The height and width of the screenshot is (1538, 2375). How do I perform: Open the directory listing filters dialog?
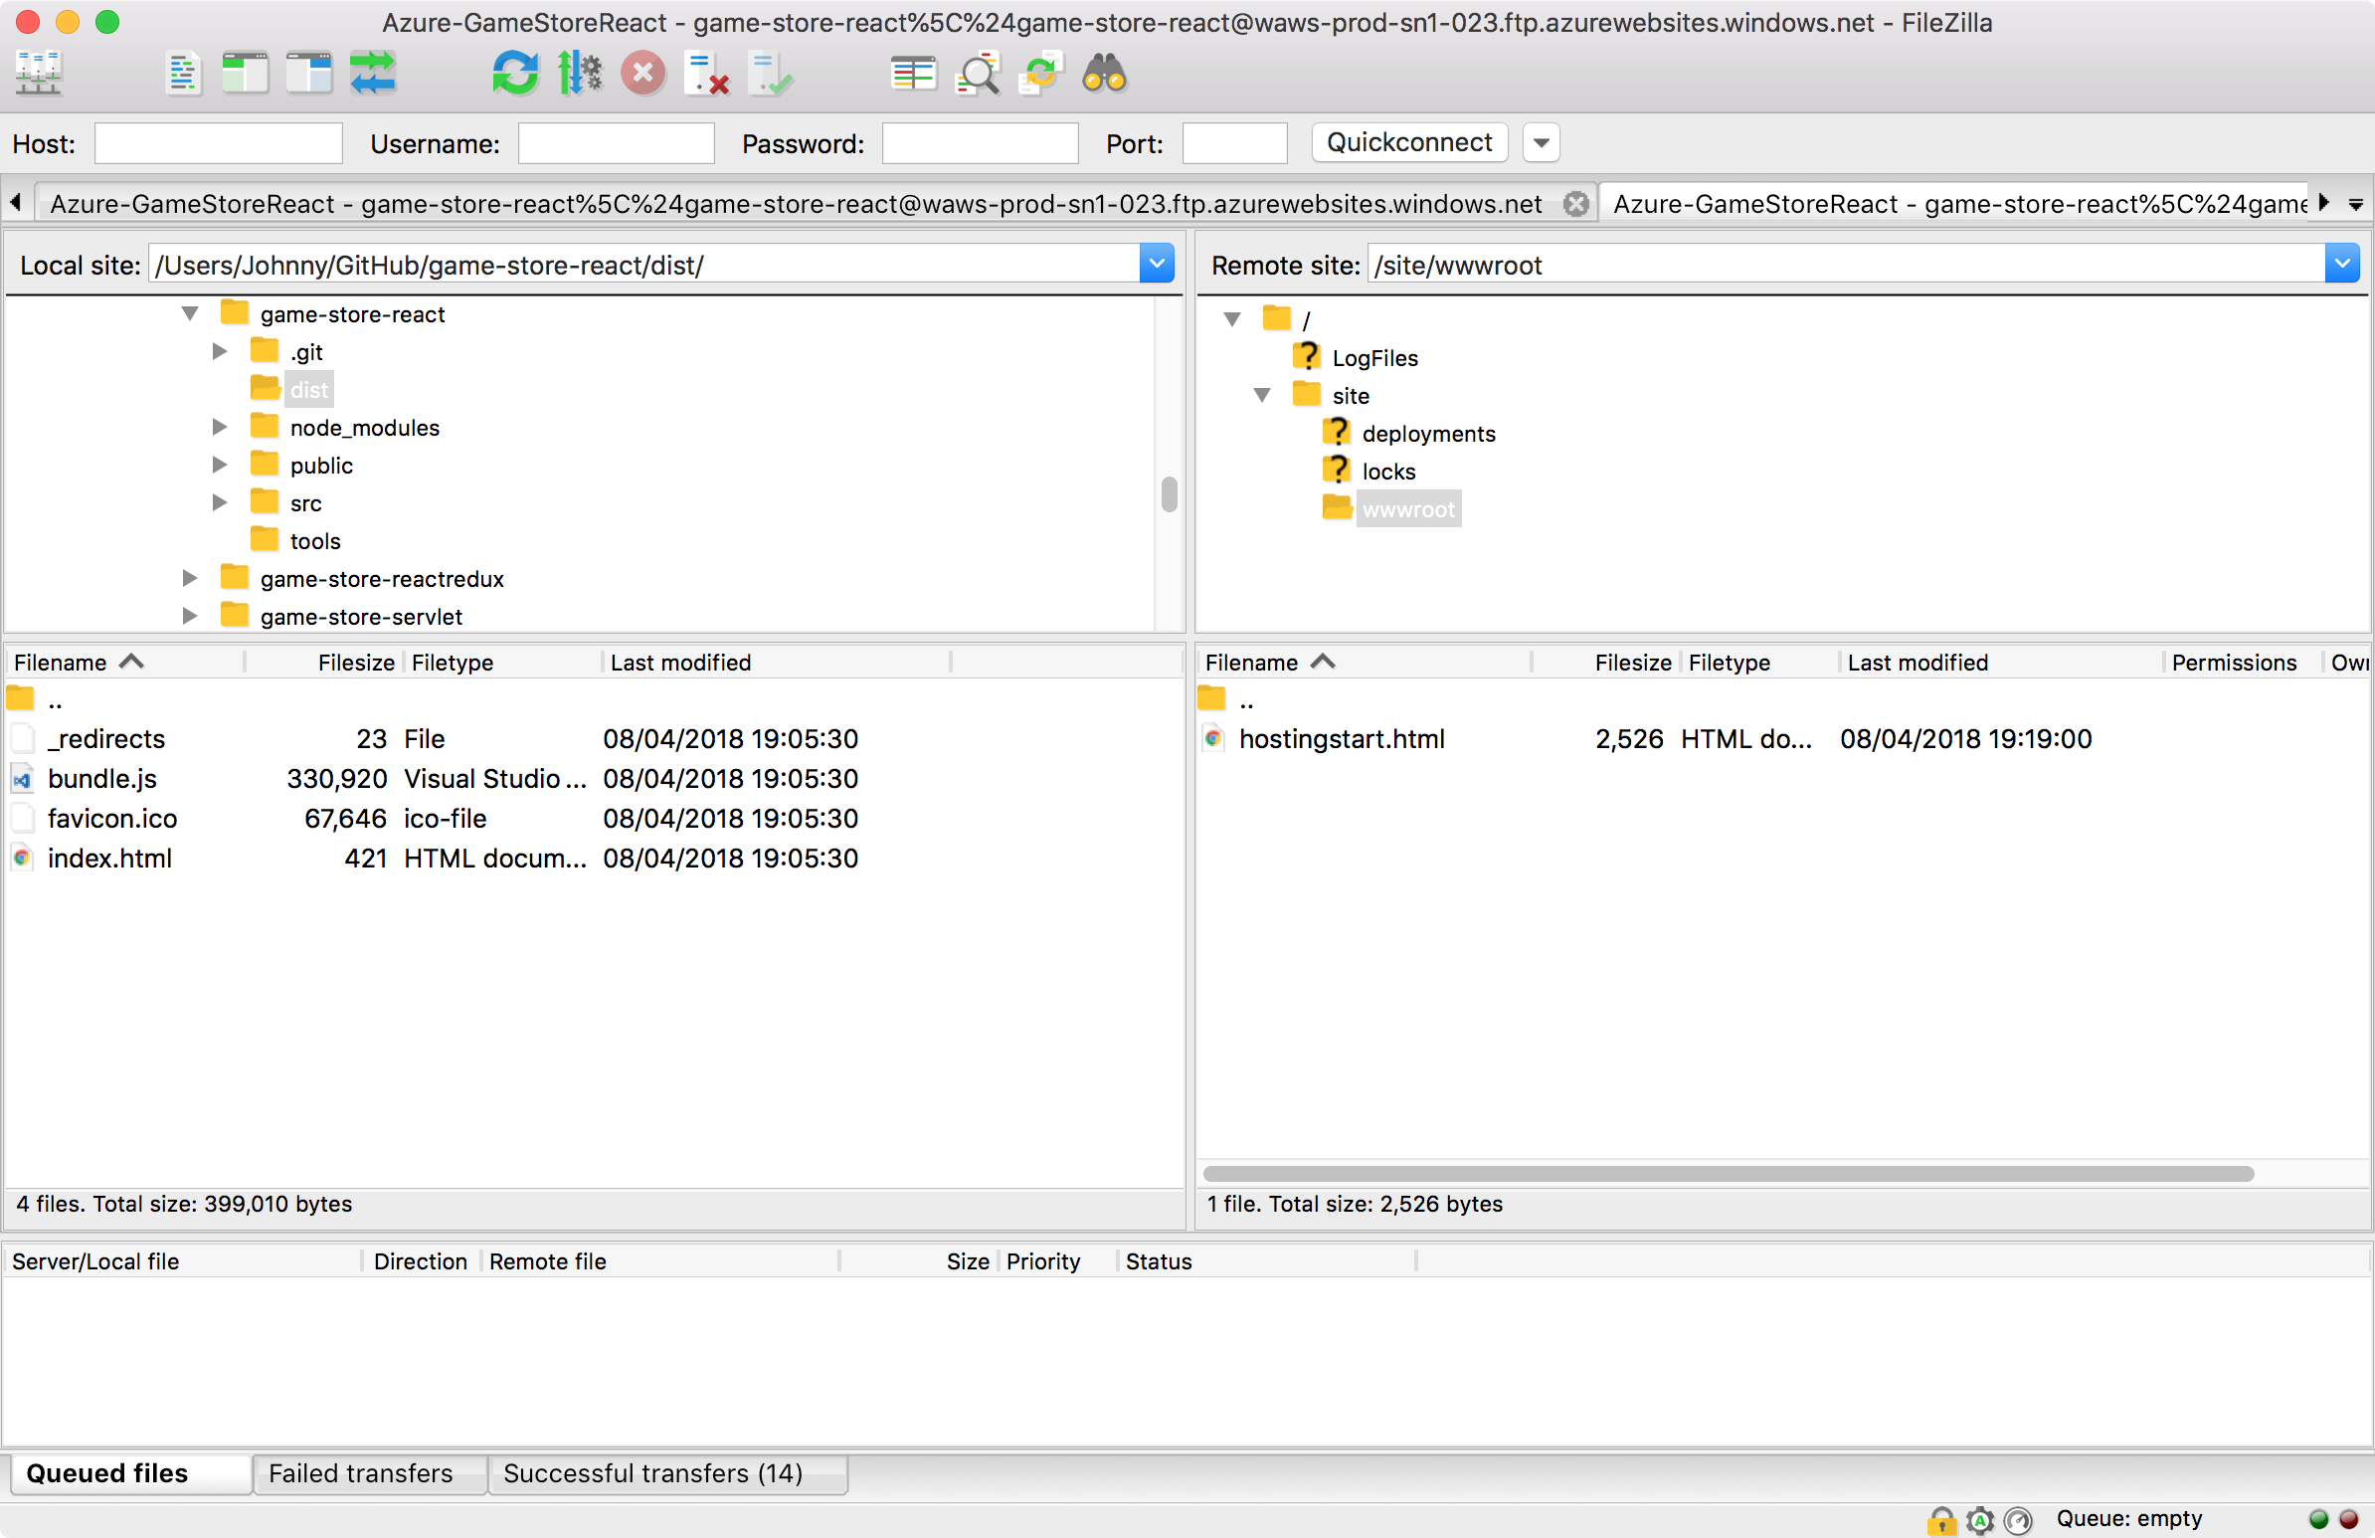point(913,74)
